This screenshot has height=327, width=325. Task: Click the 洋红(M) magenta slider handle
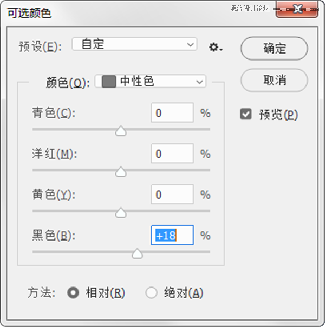tap(121, 172)
